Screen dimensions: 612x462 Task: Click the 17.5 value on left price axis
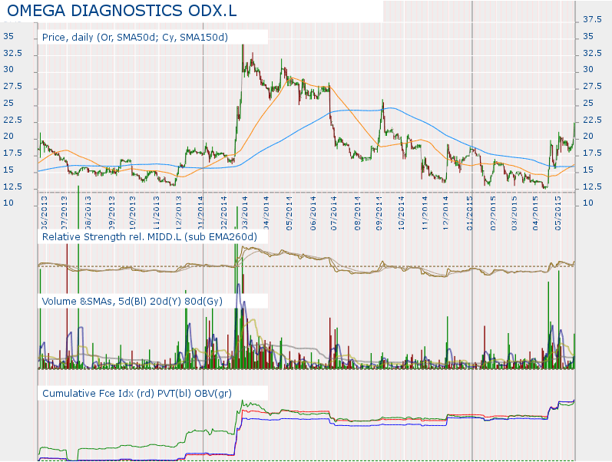click(x=12, y=153)
